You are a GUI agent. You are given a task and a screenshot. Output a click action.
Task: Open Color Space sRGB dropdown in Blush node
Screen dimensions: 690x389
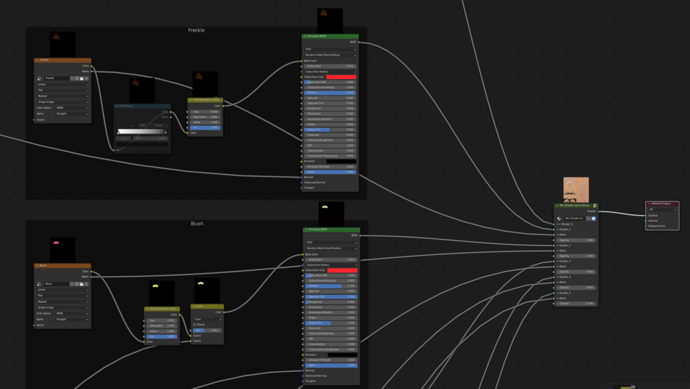tap(72, 313)
